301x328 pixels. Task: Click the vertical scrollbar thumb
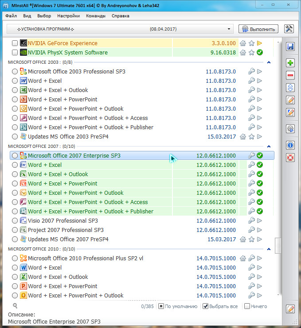[x=278, y=246]
